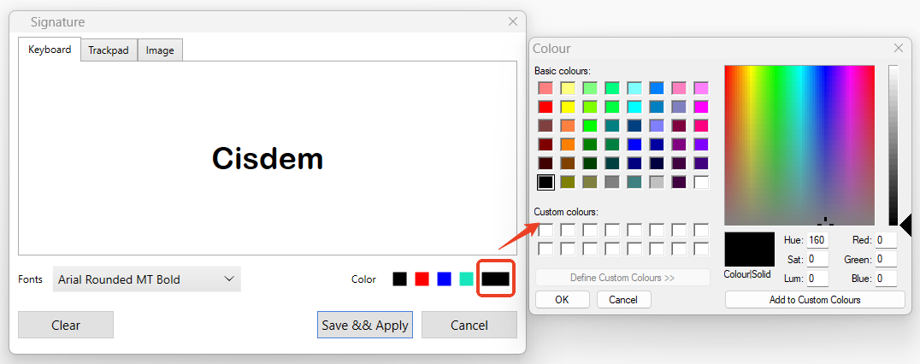Cancel the Colour dialog
Viewport: 920px width, 364px height.
point(623,300)
